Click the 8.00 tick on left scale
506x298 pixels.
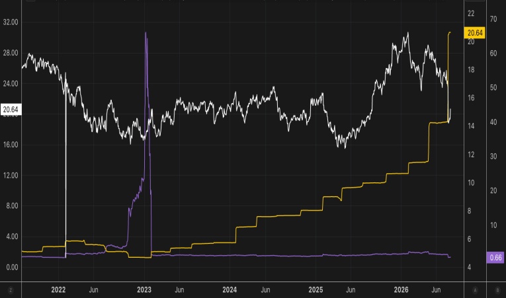(12, 205)
